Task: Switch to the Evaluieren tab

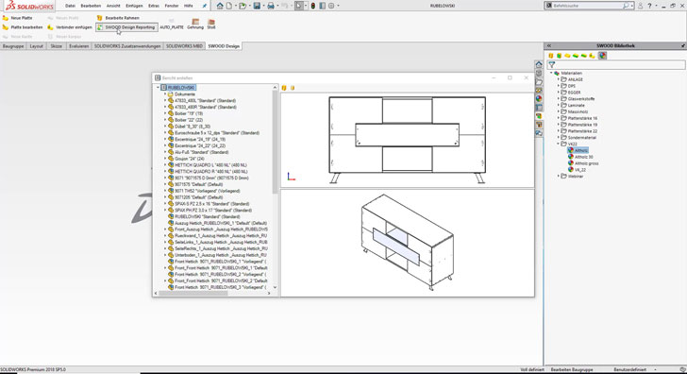Action: tap(79, 46)
